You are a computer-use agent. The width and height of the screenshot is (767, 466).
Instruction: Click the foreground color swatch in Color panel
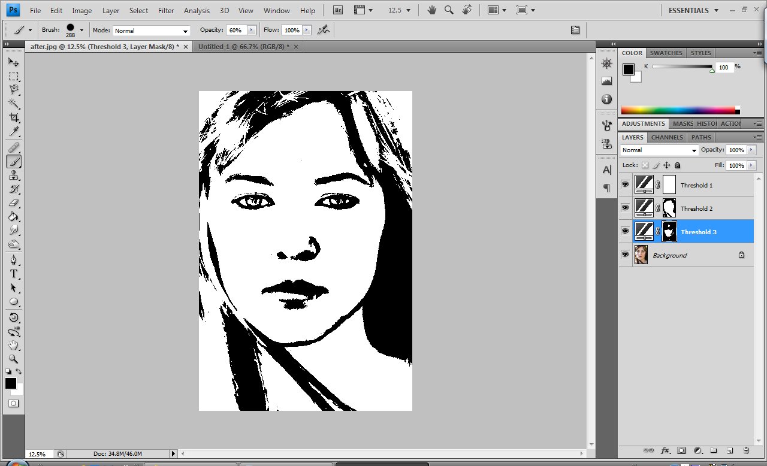(x=628, y=69)
